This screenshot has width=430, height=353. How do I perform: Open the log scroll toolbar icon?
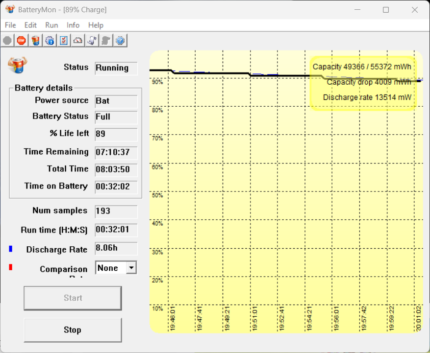pyautogui.click(x=92, y=41)
